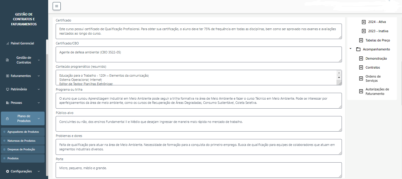Click the Acompanhamento folder icon
Image resolution: width=402 pixels, height=179 pixels.
pos(358,49)
